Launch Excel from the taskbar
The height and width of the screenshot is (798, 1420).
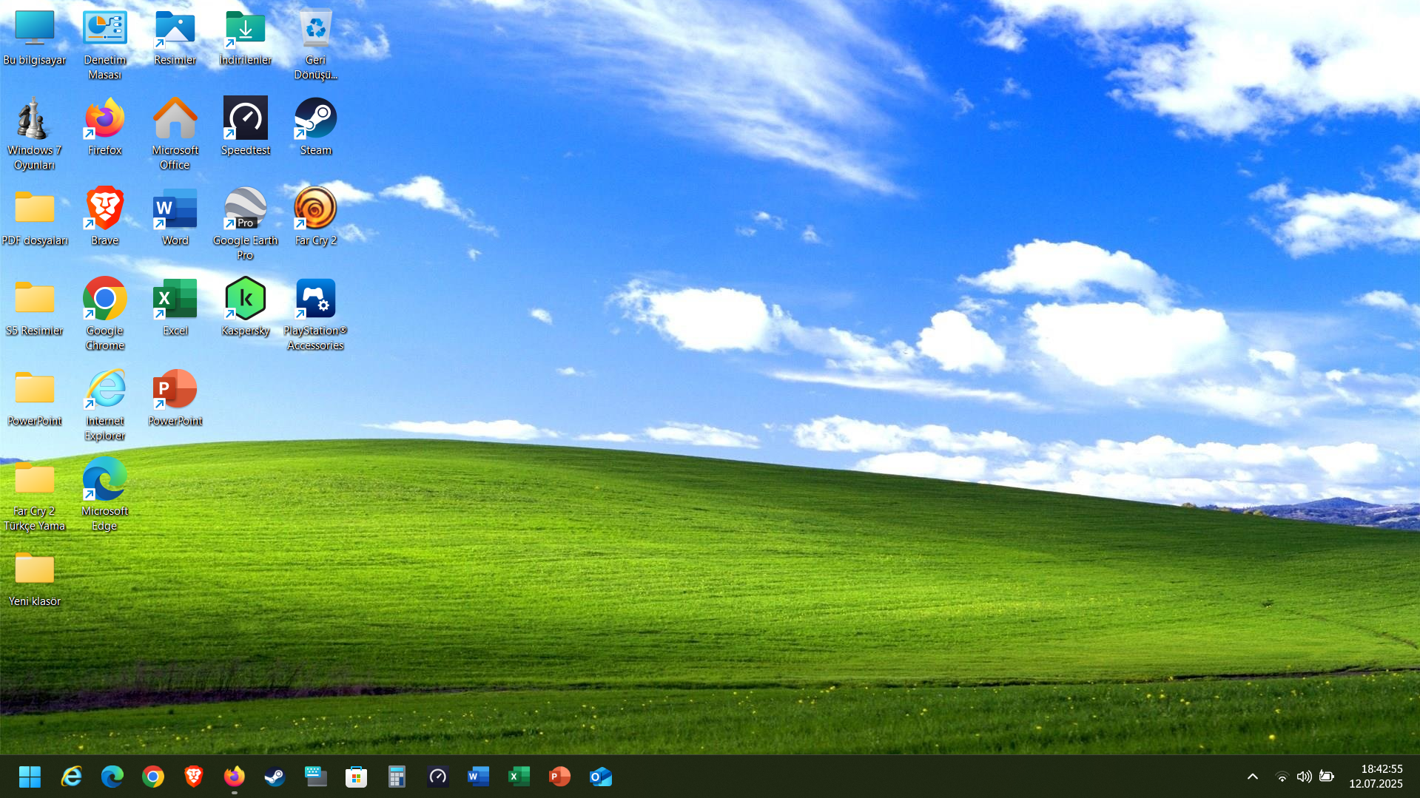tap(519, 777)
